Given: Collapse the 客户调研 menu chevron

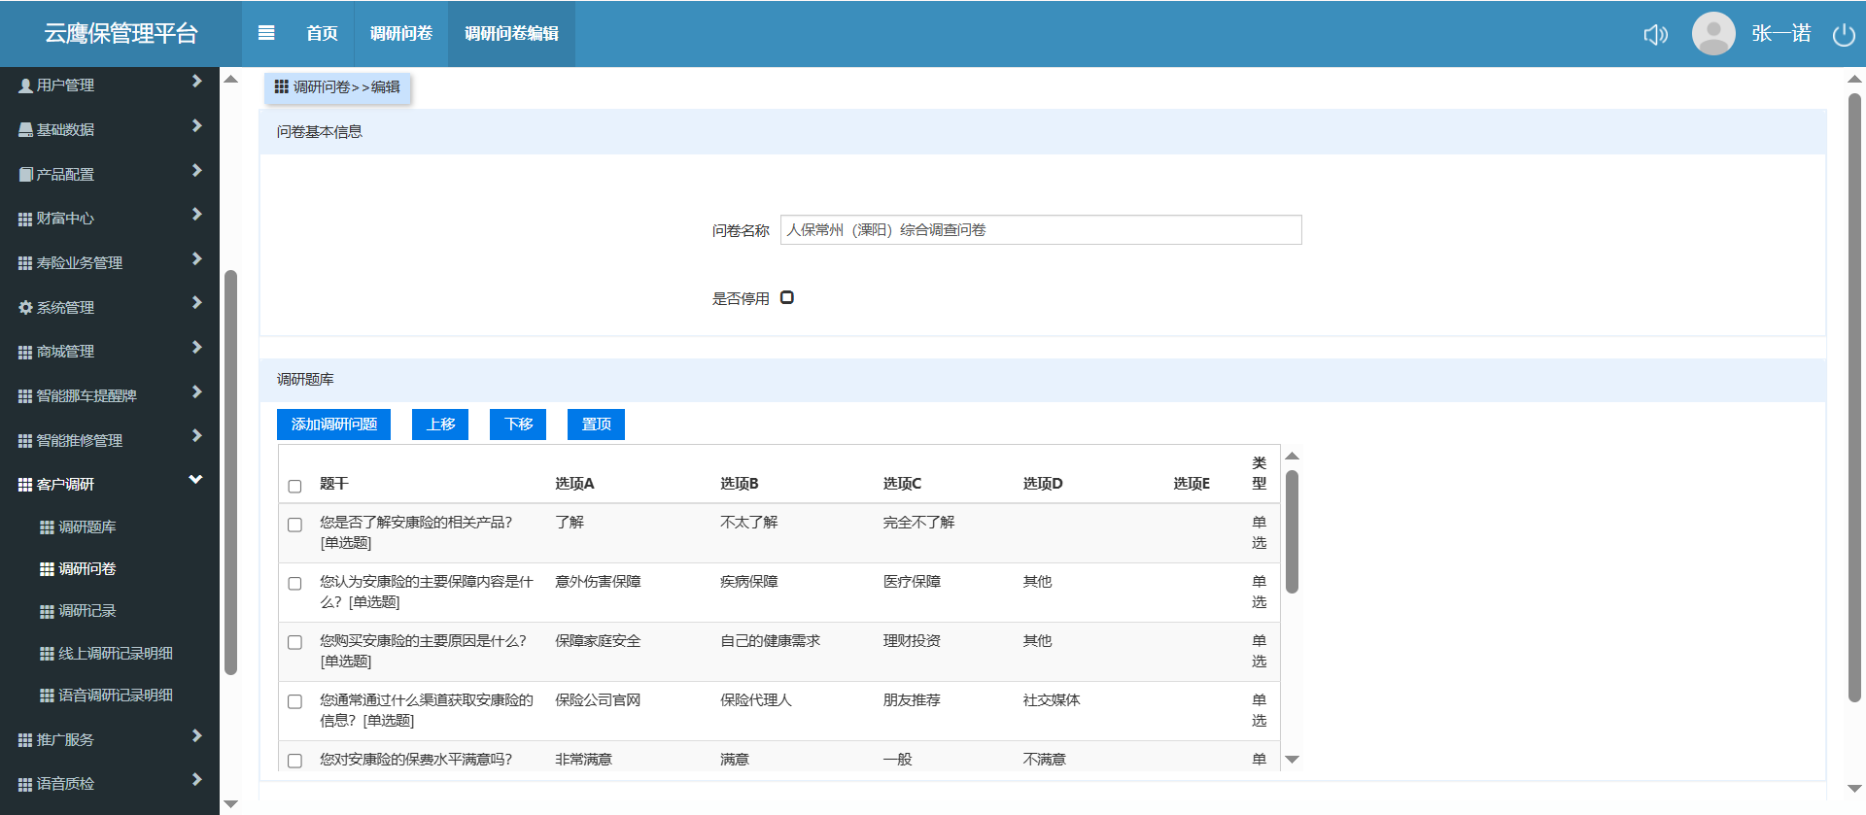Looking at the screenshot, I should (195, 480).
